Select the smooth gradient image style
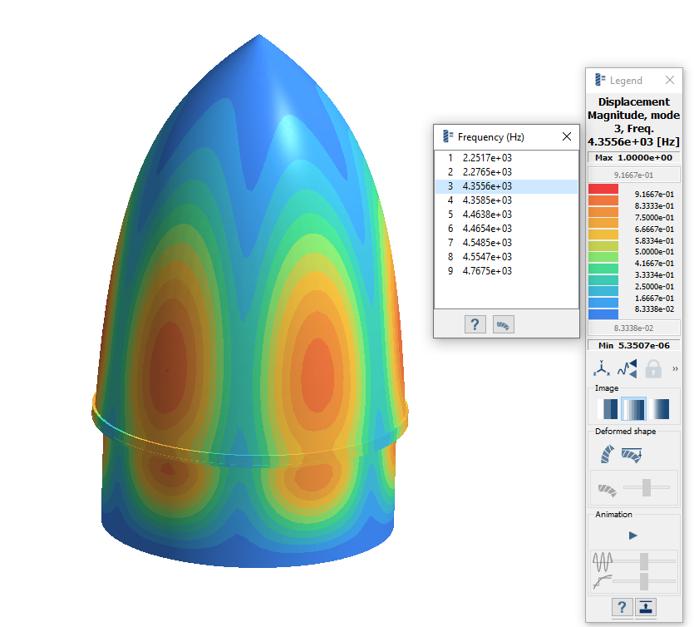This screenshot has height=627, width=694. pyautogui.click(x=661, y=408)
